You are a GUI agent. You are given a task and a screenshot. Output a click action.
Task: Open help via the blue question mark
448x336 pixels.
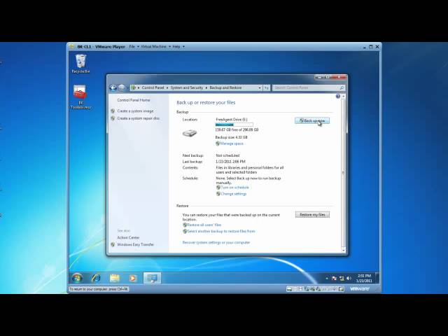click(x=337, y=97)
